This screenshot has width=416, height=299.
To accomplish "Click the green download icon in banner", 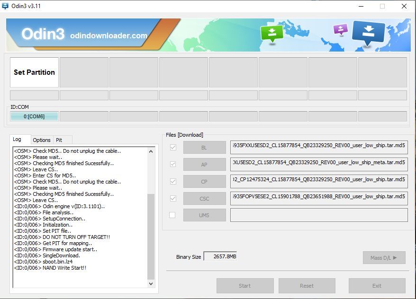I will pos(272,33).
